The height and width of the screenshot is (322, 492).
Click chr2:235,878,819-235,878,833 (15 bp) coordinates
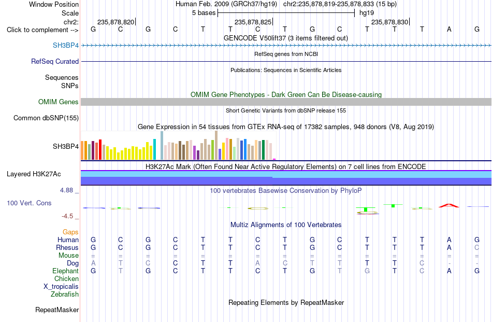point(340,4)
